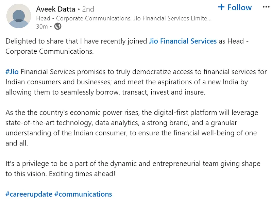Open the Aveek Datta name link
This screenshot has width=271, height=201.
56,9
